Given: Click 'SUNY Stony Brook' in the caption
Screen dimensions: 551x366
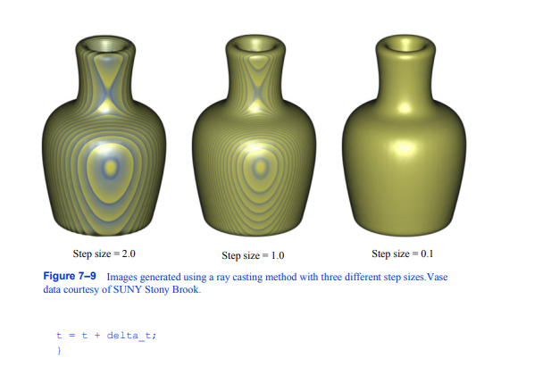Looking at the screenshot, I should 156,290.
